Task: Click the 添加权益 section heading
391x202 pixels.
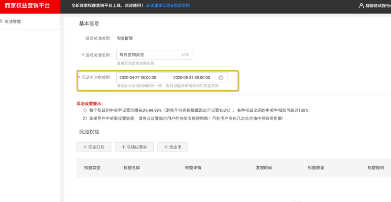Action: click(x=89, y=132)
